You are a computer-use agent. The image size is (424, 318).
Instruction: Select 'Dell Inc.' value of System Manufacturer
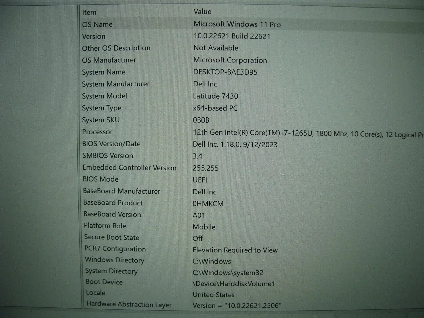tap(206, 84)
